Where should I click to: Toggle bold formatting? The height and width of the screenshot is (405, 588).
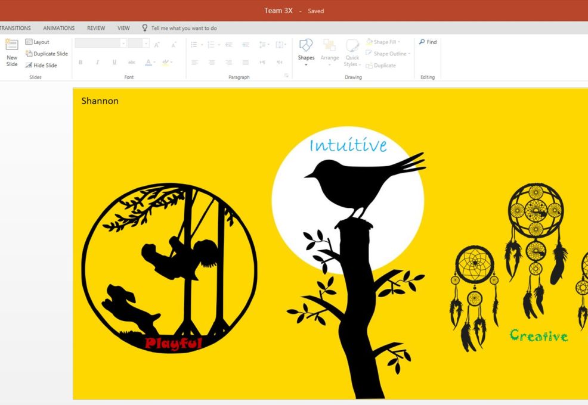click(x=81, y=62)
